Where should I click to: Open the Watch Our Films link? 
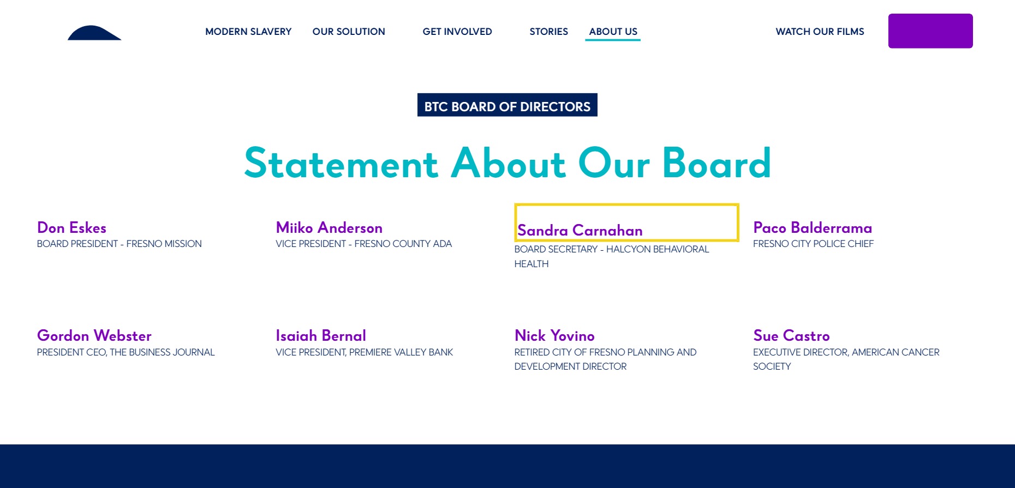tap(820, 32)
